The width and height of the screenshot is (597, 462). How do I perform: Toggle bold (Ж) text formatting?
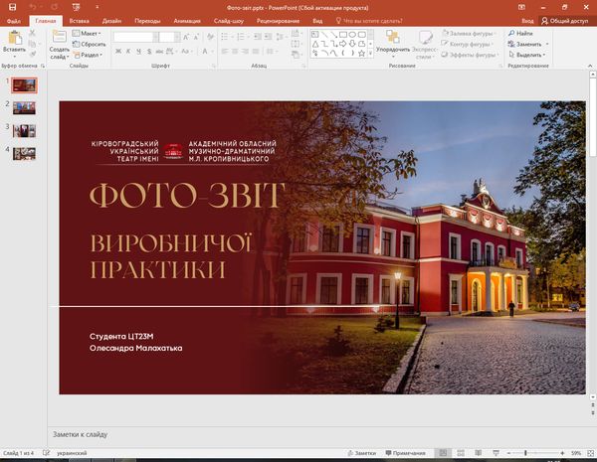click(117, 52)
